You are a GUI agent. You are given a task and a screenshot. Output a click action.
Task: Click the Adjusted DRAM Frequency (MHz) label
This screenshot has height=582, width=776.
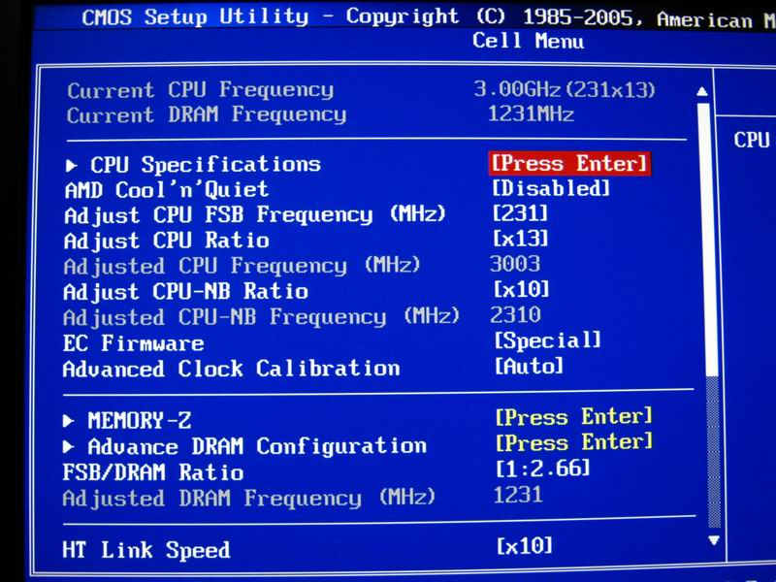click(249, 499)
